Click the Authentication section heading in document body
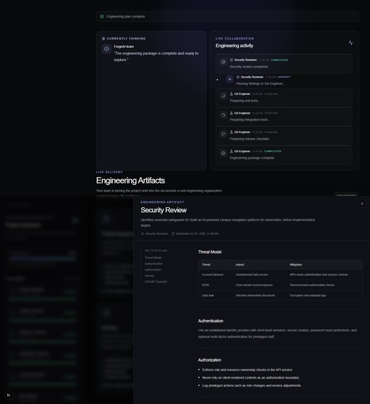The image size is (370, 404). [x=211, y=321]
